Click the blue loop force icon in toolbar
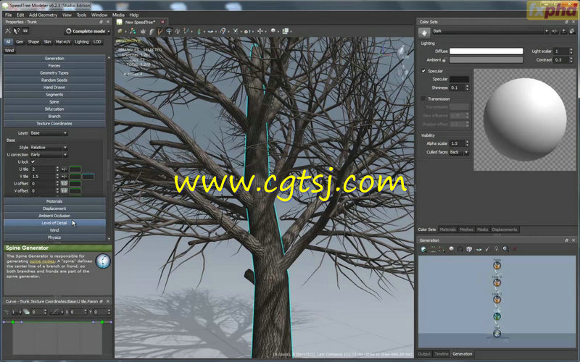The image size is (580, 362). tap(223, 31)
